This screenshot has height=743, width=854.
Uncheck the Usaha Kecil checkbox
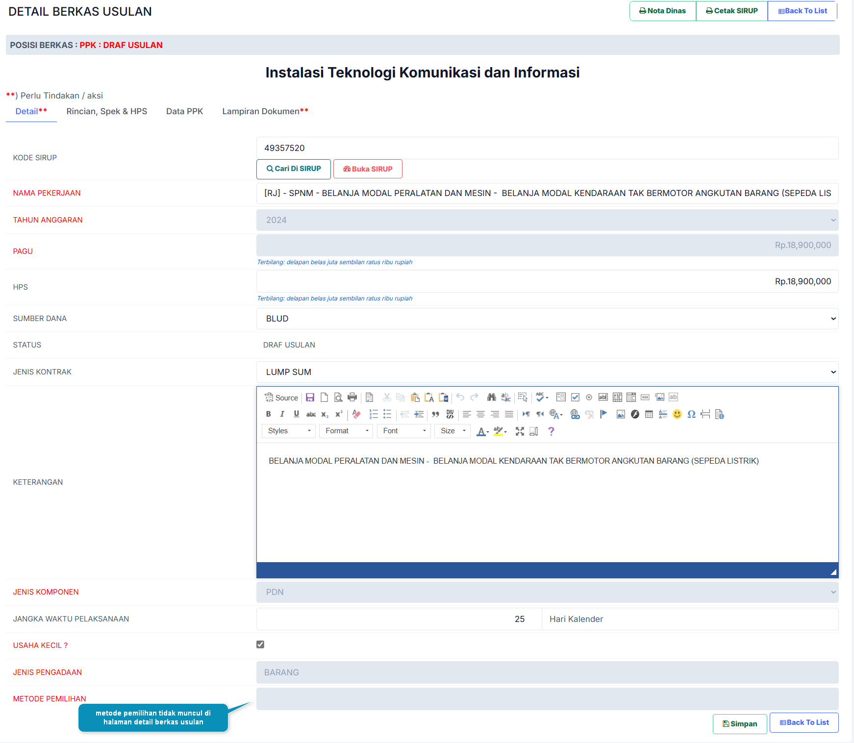[x=260, y=644]
